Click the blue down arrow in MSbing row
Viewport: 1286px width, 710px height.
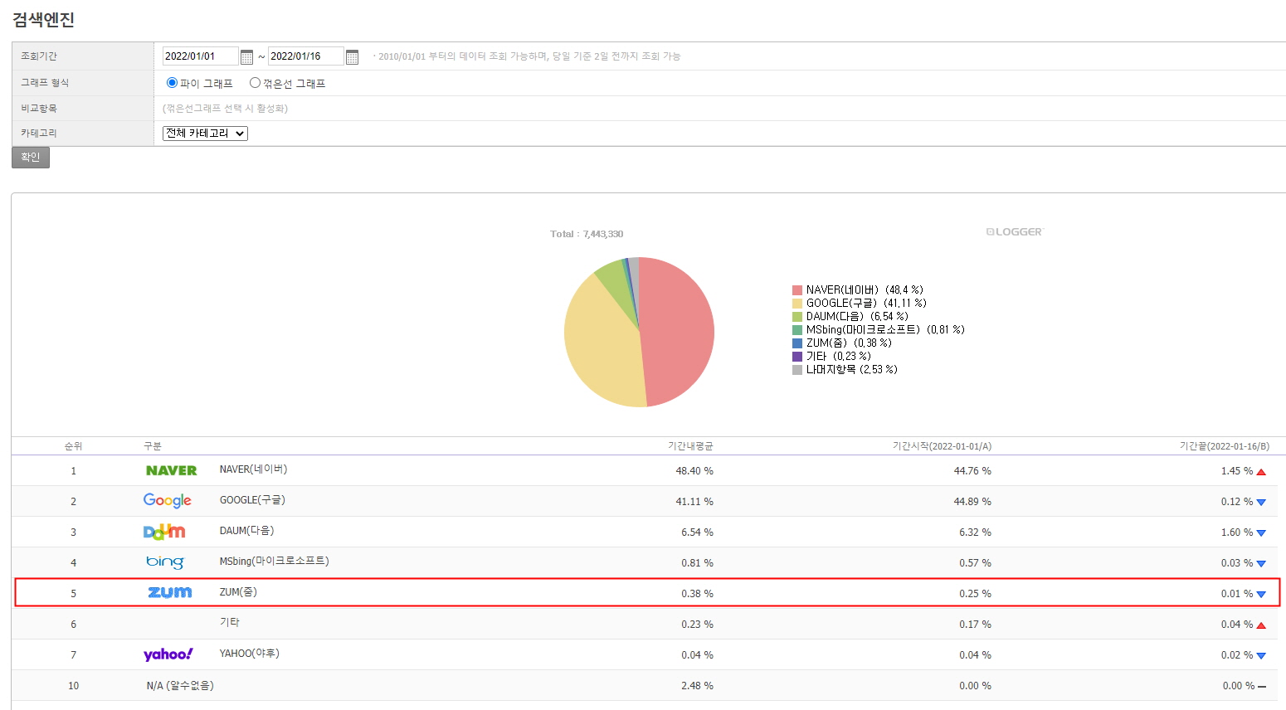[1261, 564]
